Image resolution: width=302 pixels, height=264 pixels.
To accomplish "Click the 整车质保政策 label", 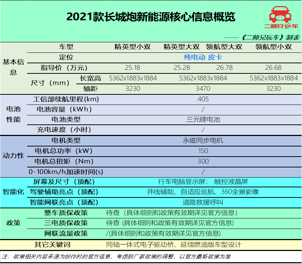I will 66,213.
